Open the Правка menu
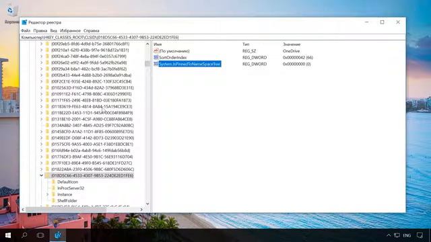431x242 pixels. (x=40, y=31)
